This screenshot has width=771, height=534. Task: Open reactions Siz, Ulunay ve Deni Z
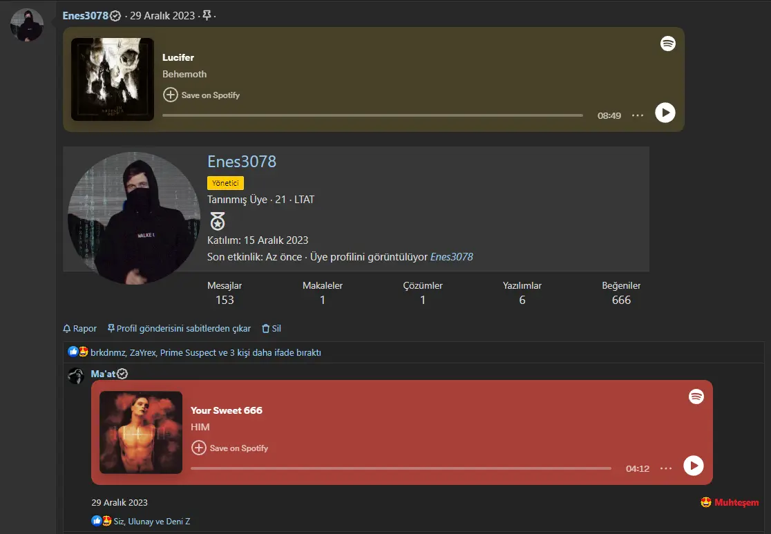[x=152, y=521]
